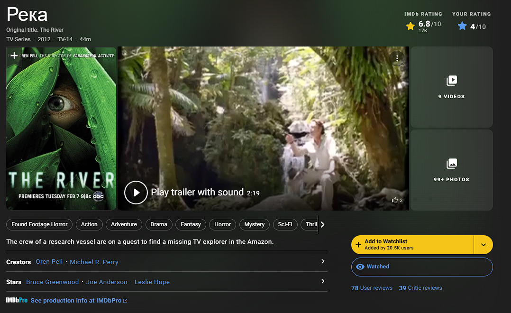The width and height of the screenshot is (511, 313).
Task: Click the 2012 release year link
Action: (44, 39)
